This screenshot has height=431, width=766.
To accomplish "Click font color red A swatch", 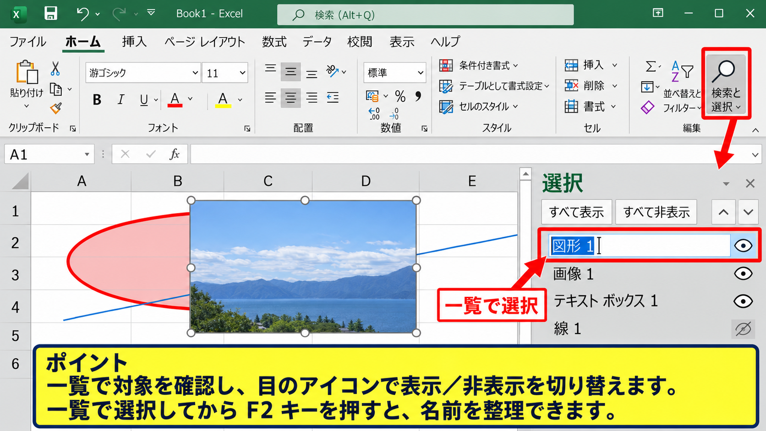I will click(x=175, y=99).
